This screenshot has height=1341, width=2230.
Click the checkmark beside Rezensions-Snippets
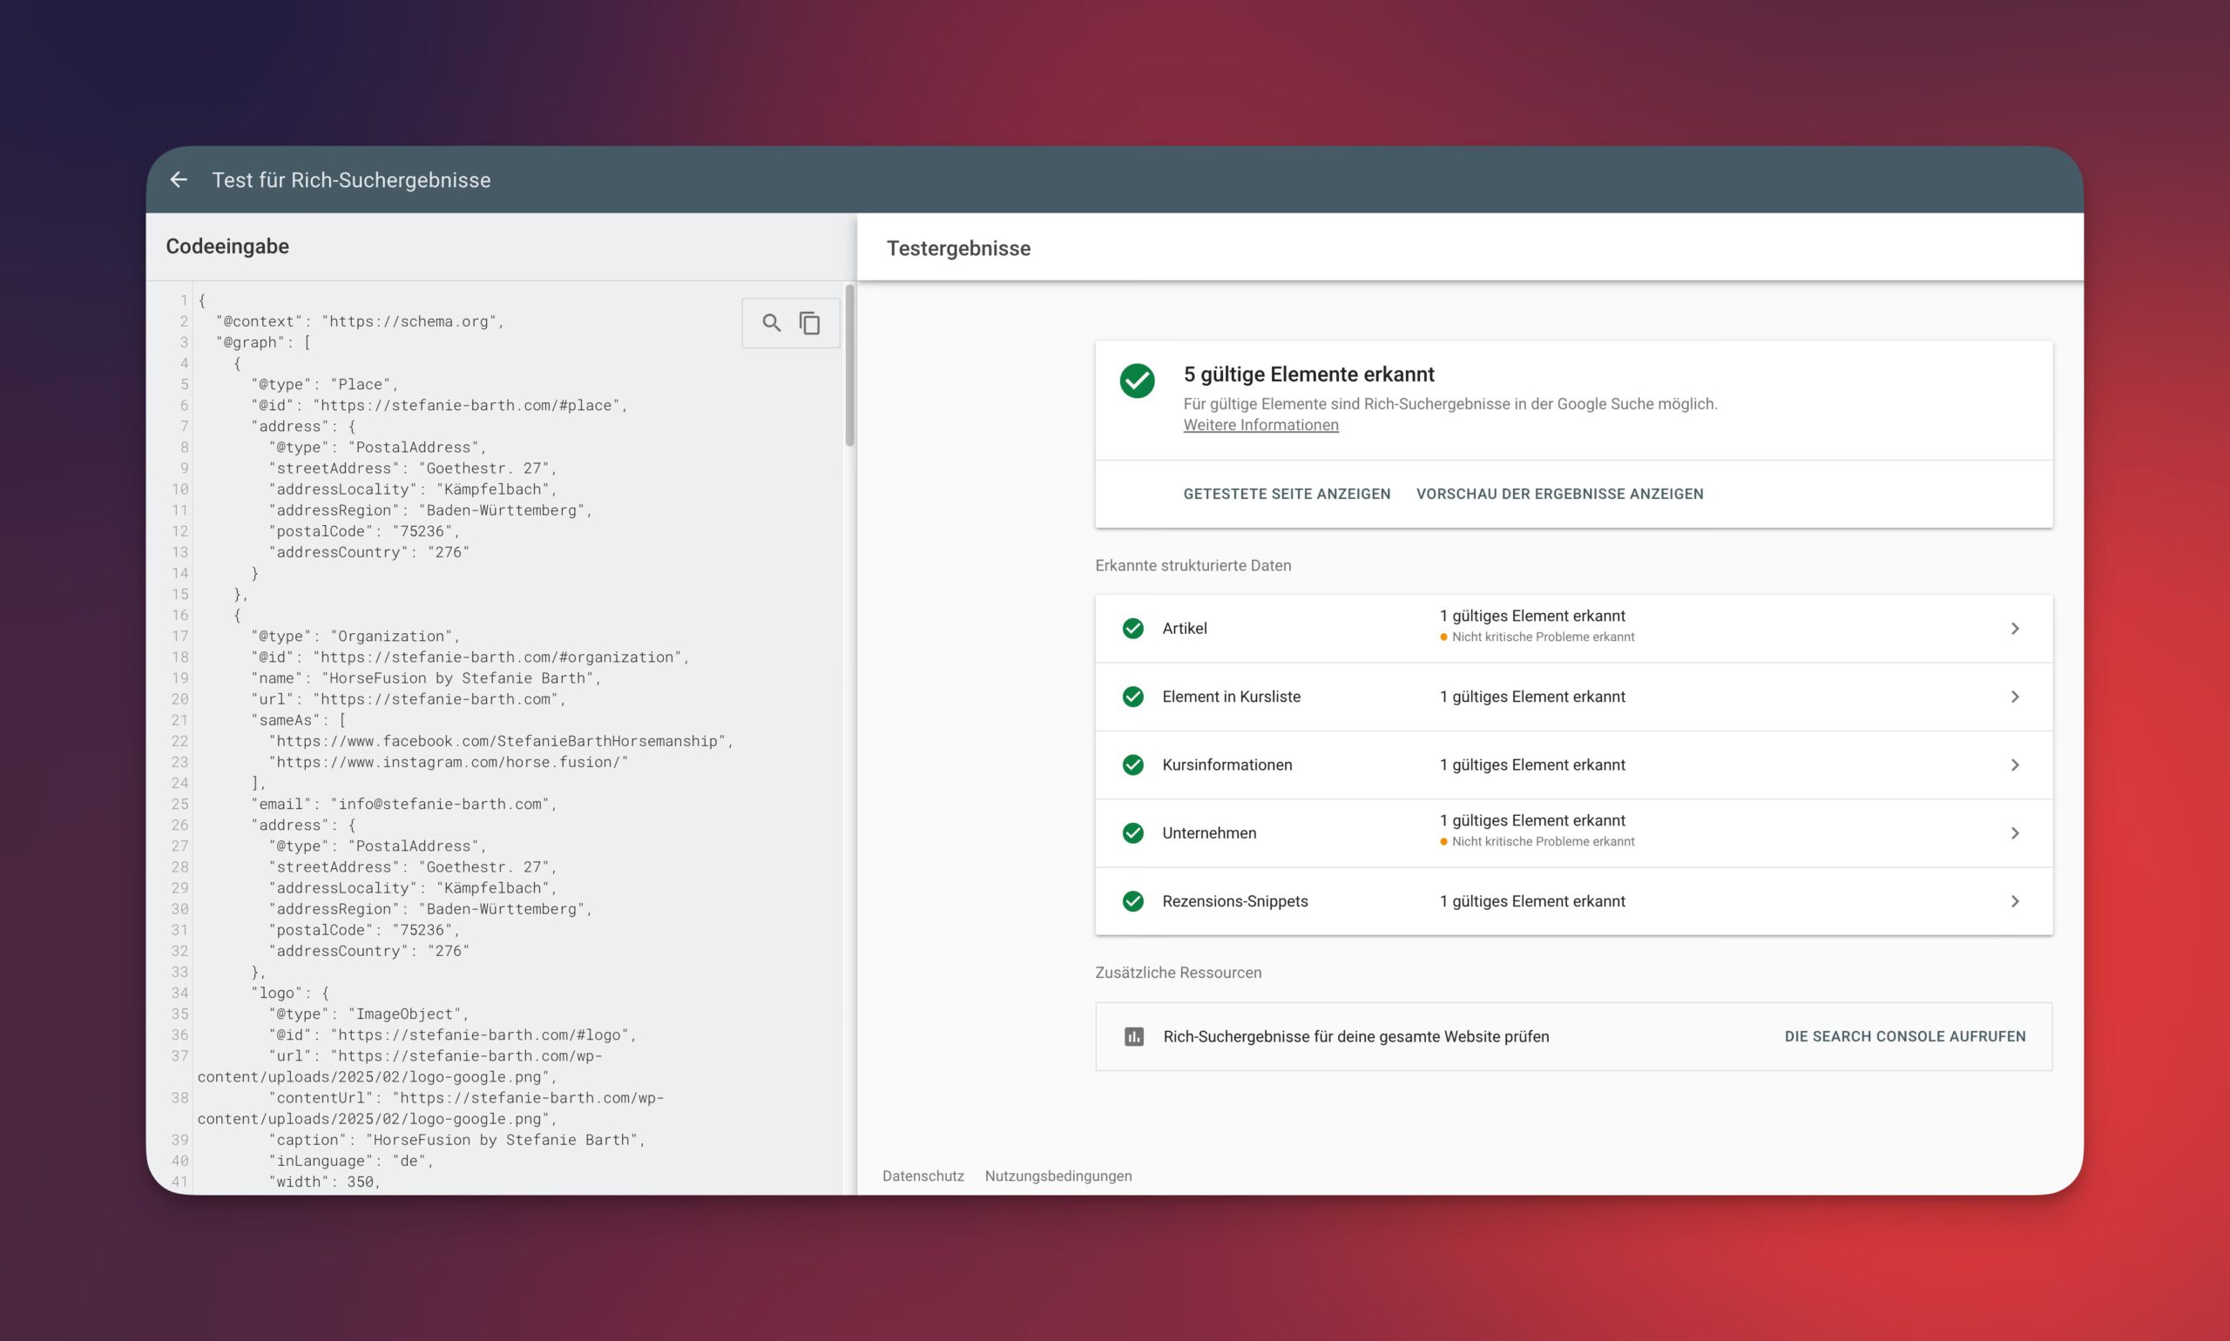pos(1132,901)
